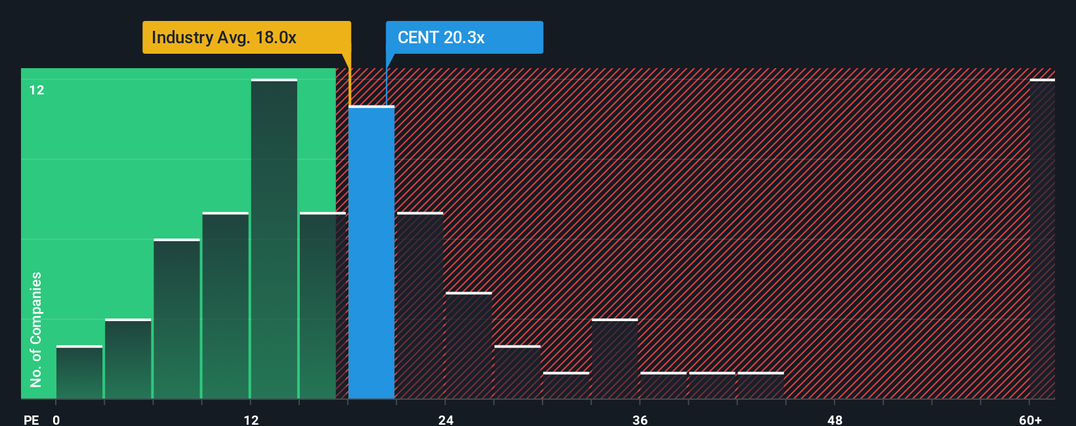This screenshot has height=426, width=1076.
Task: Click the x-axis tick label 48
Action: click(x=835, y=419)
